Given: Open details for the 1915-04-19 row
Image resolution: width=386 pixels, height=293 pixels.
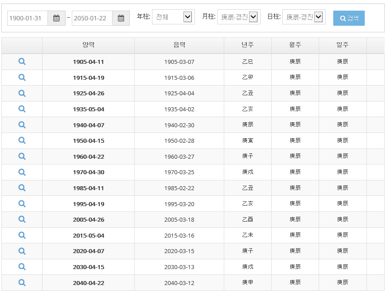Looking at the screenshot, I should (22, 78).
